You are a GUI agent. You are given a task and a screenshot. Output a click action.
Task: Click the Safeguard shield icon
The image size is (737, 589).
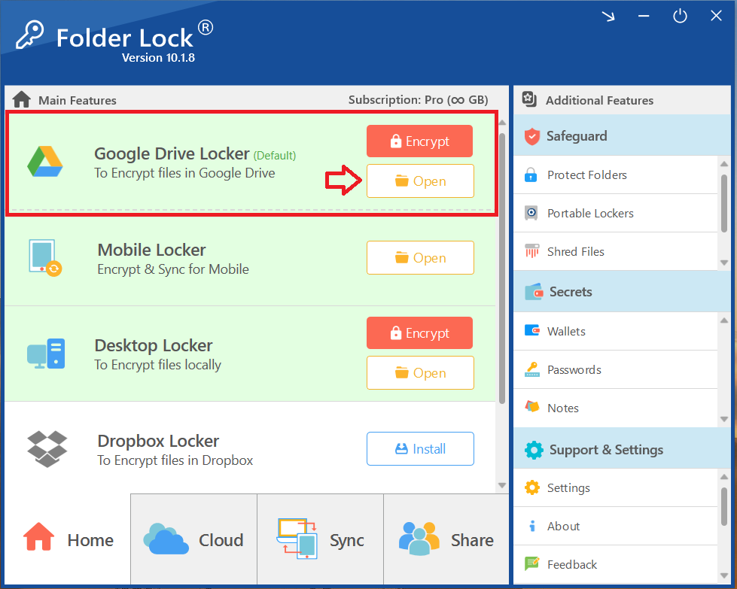pyautogui.click(x=532, y=136)
